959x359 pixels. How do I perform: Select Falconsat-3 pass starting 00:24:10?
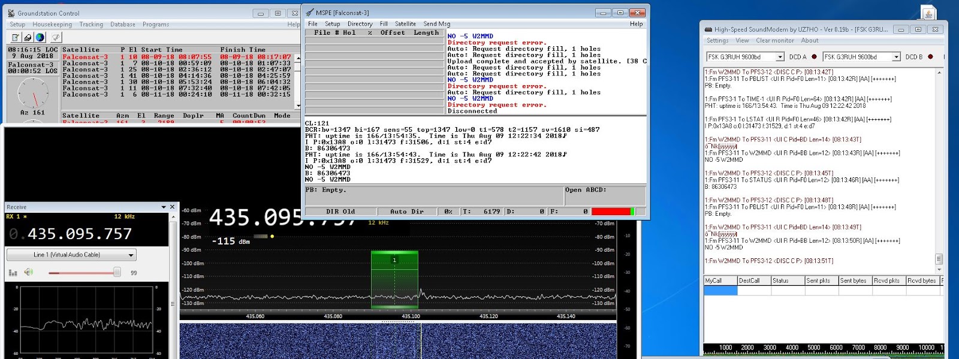click(x=177, y=94)
